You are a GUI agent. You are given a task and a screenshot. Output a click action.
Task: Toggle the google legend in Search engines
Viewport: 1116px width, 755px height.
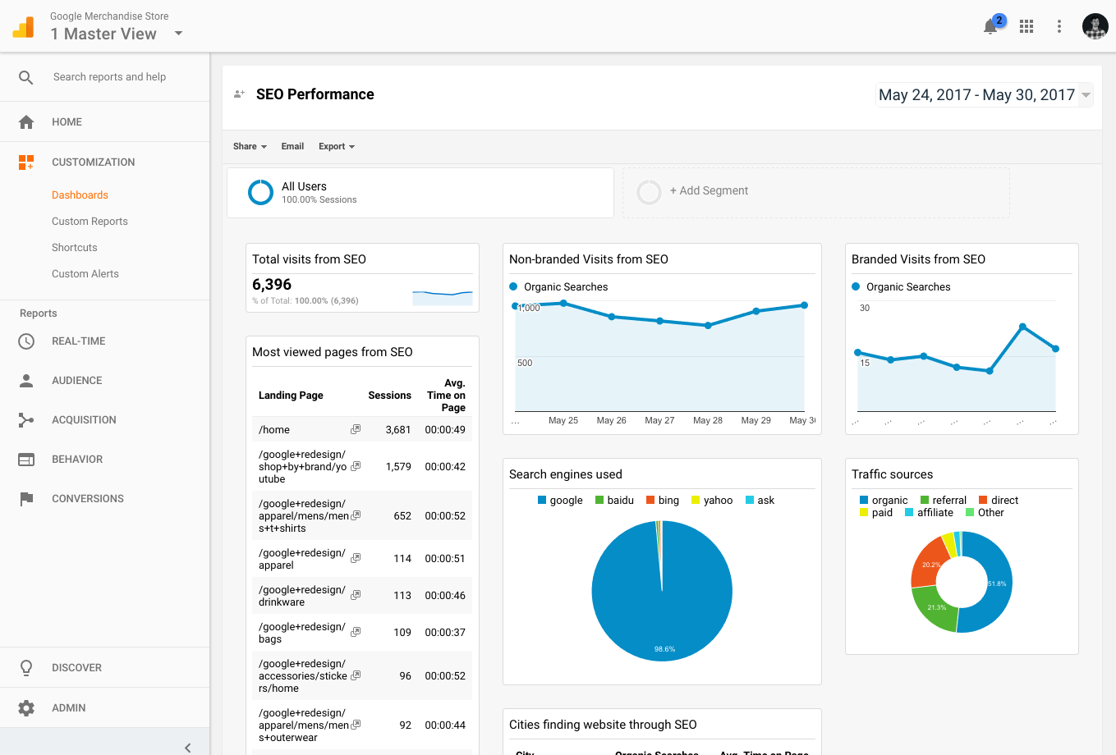click(x=560, y=501)
